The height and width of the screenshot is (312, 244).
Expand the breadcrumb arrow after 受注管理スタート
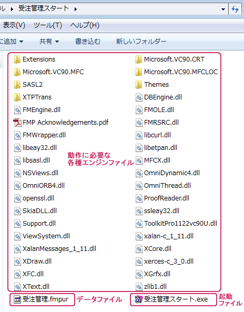pos(76,9)
